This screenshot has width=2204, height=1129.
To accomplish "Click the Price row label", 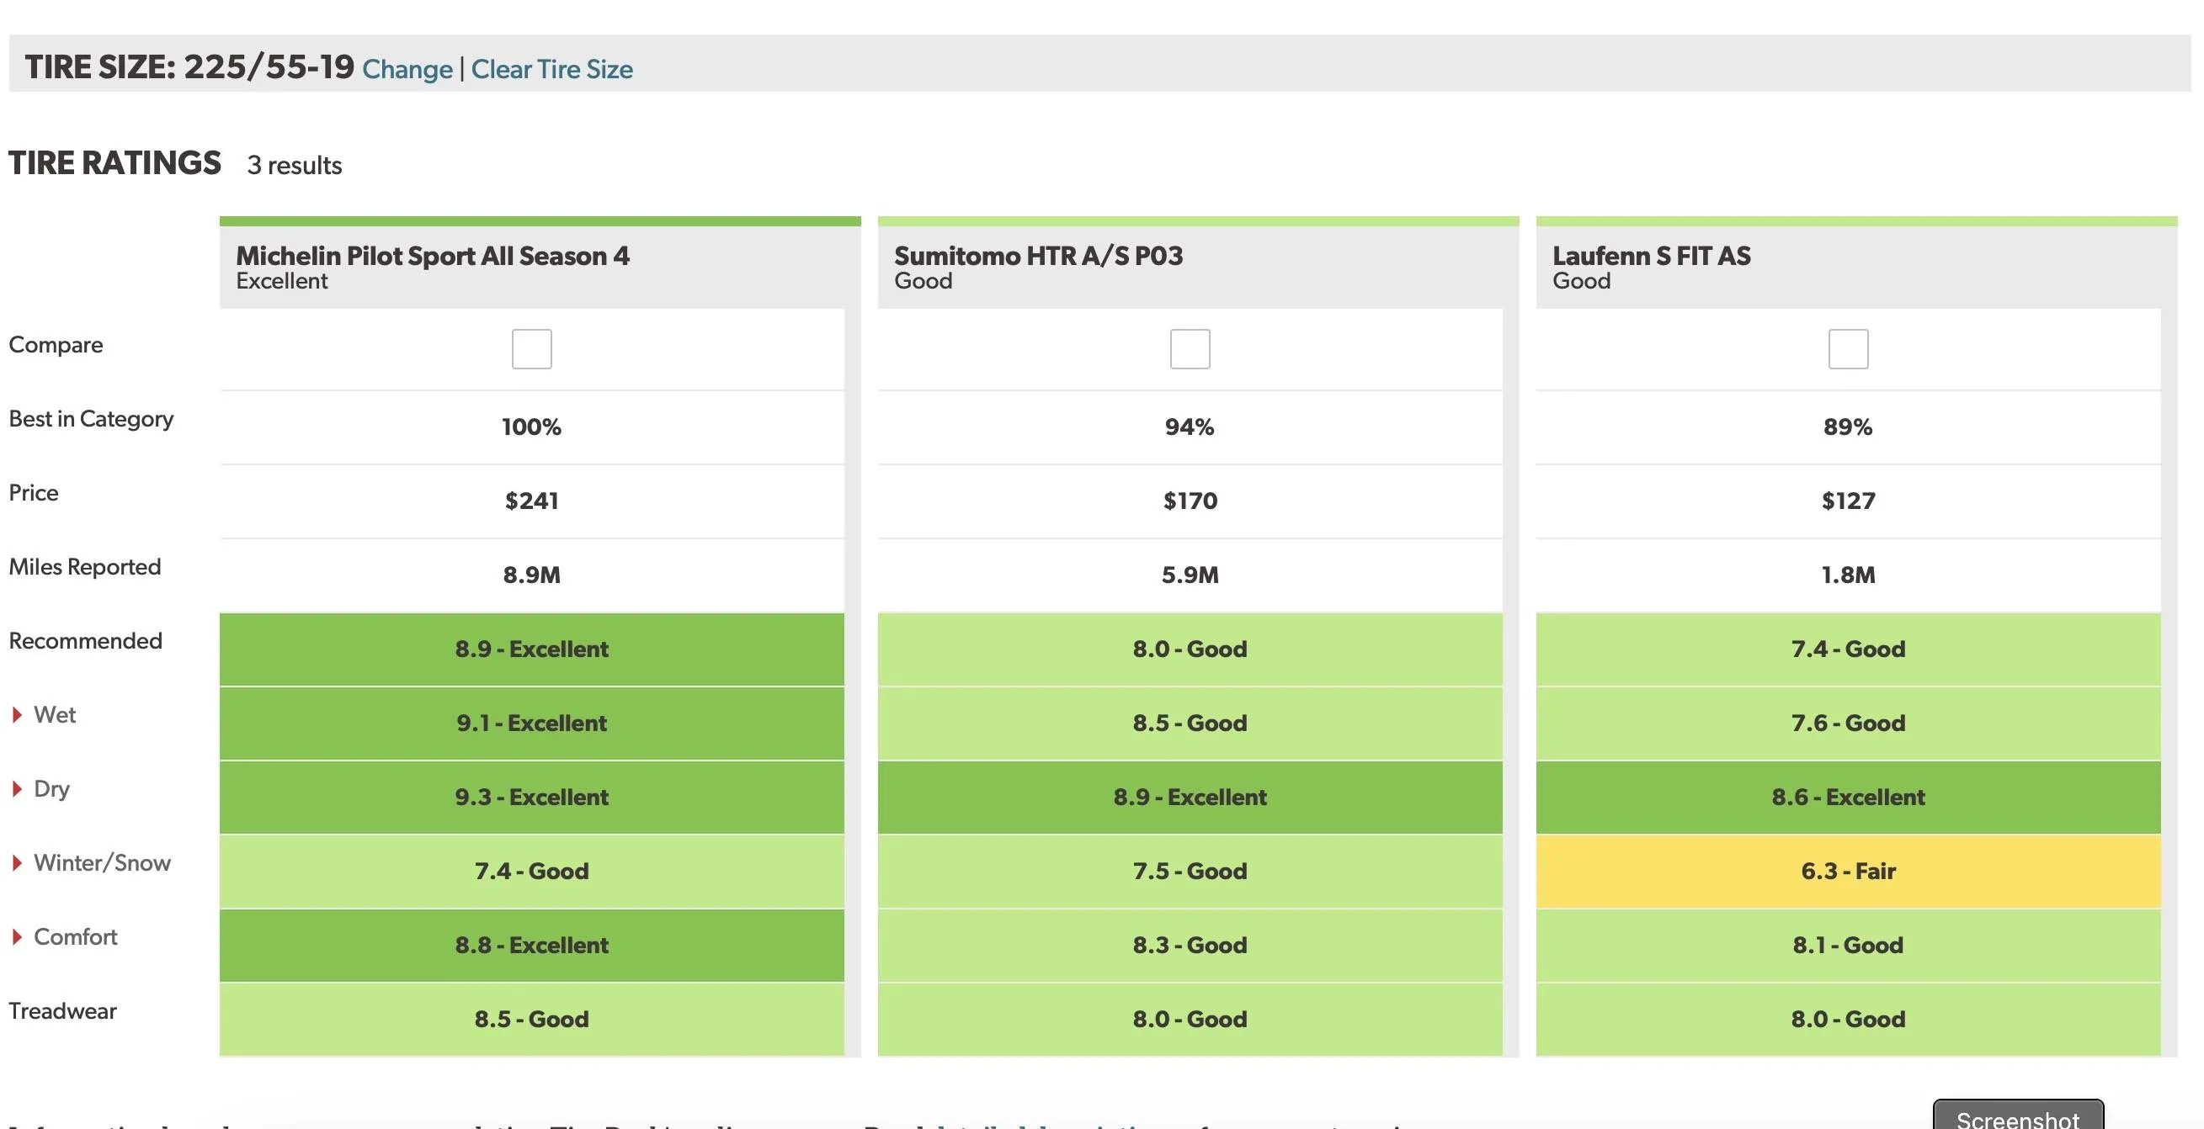I will 34,493.
